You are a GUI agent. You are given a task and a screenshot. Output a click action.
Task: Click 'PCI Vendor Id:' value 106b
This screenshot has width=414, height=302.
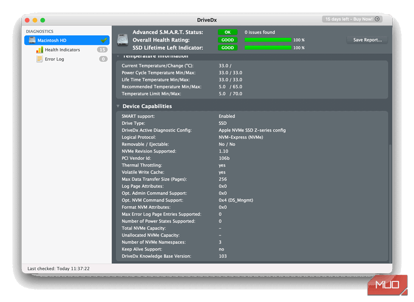(x=224, y=159)
